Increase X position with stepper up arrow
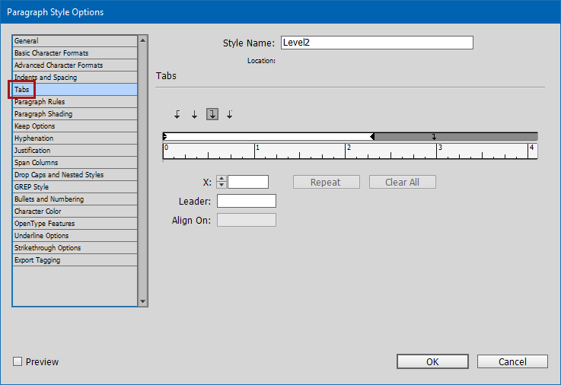Viewport: 561px width, 385px height. (222, 179)
